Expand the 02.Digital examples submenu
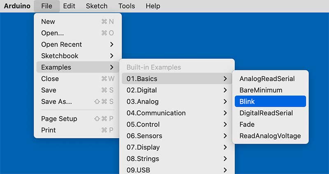 click(x=177, y=90)
